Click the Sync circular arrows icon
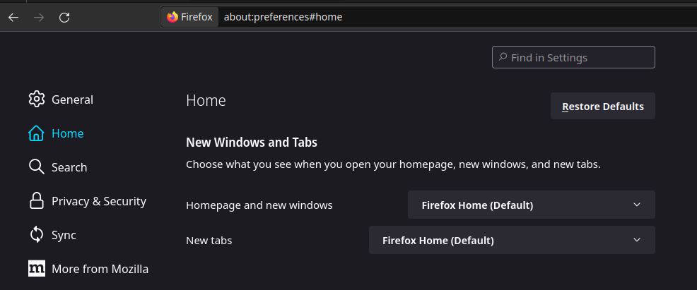Screen dimensions: 697x290 coord(37,235)
